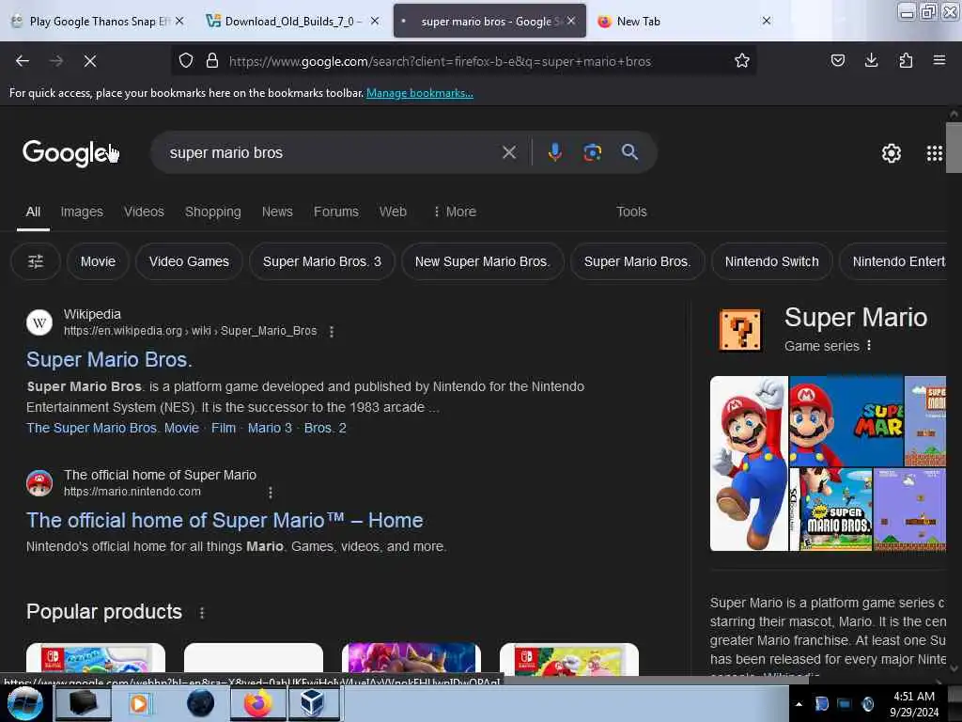Image resolution: width=962 pixels, height=722 pixels.
Task: Open The Super Mario Bros. Movie sublink
Action: point(113,428)
